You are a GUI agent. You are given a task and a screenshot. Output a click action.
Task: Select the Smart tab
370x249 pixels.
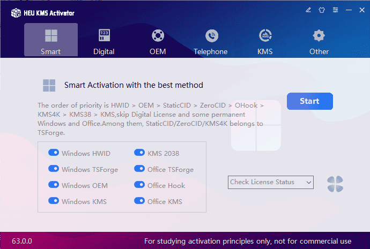(51, 40)
